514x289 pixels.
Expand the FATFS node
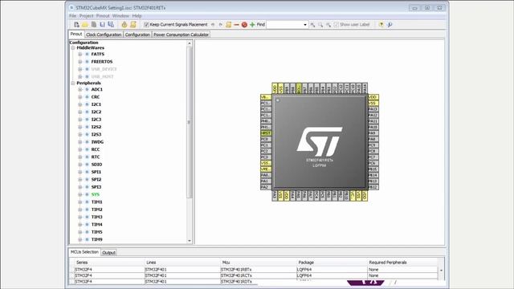[80, 54]
